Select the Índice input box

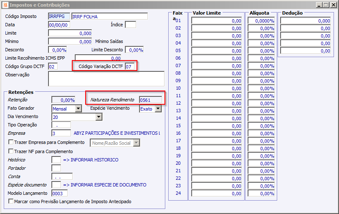[131, 25]
